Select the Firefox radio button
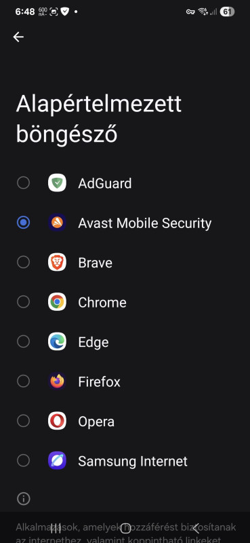This screenshot has height=543, width=250. coord(24,381)
